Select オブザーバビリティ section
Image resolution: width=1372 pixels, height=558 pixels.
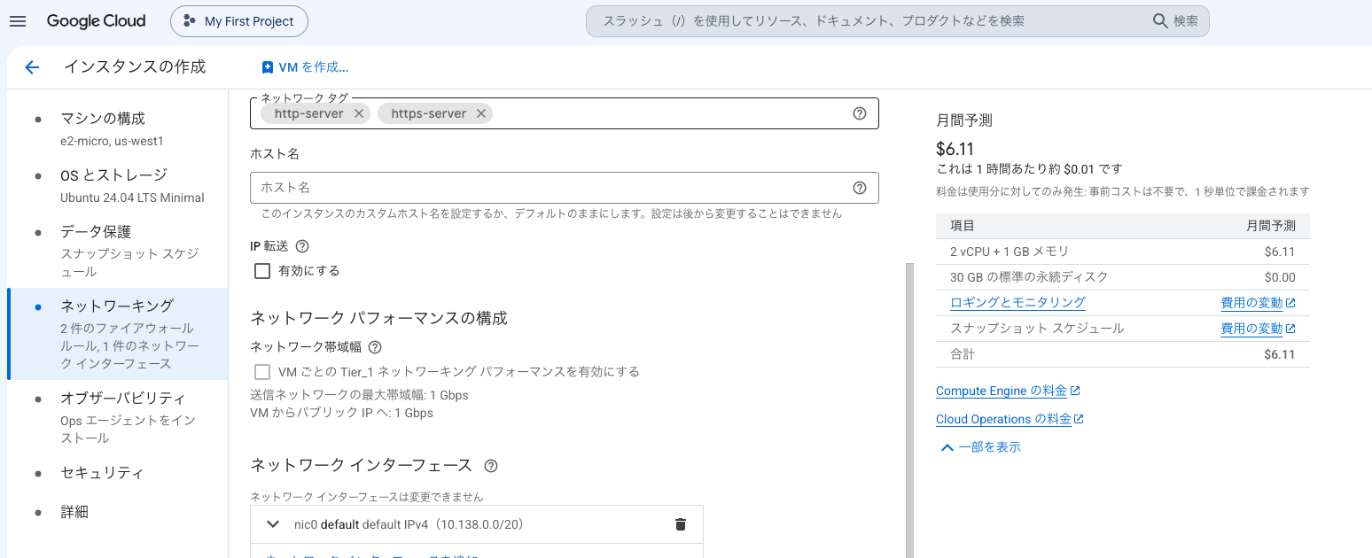(x=118, y=417)
